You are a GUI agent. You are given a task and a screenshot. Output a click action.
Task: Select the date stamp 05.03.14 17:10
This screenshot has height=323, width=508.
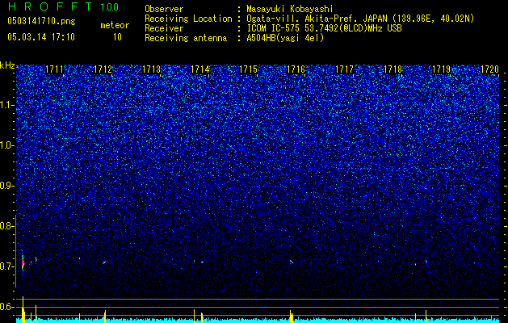pyautogui.click(x=41, y=37)
